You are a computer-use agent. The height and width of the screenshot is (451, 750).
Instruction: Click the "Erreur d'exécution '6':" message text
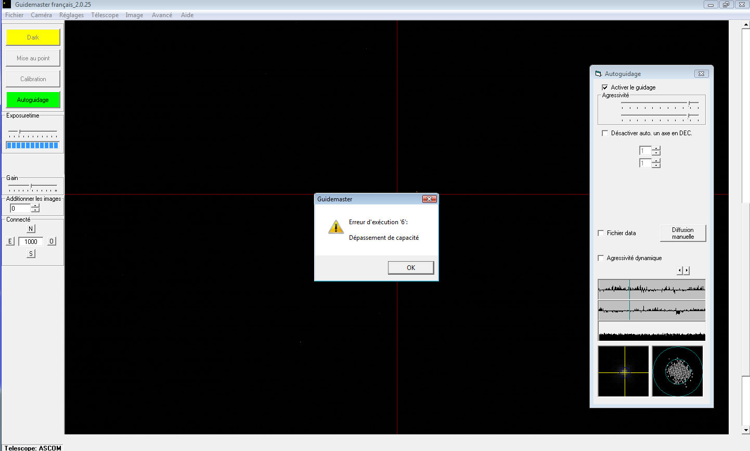coord(378,222)
